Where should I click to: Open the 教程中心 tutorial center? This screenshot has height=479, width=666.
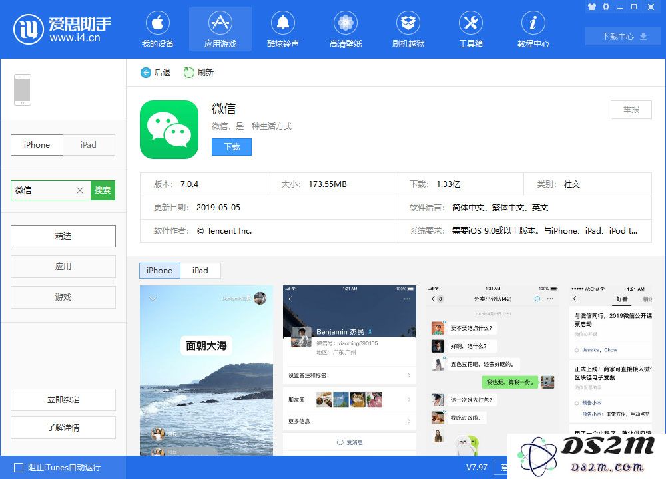click(x=533, y=29)
